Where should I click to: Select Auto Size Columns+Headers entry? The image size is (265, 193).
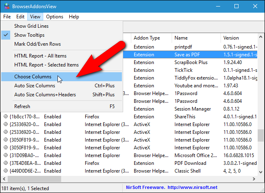(62, 95)
